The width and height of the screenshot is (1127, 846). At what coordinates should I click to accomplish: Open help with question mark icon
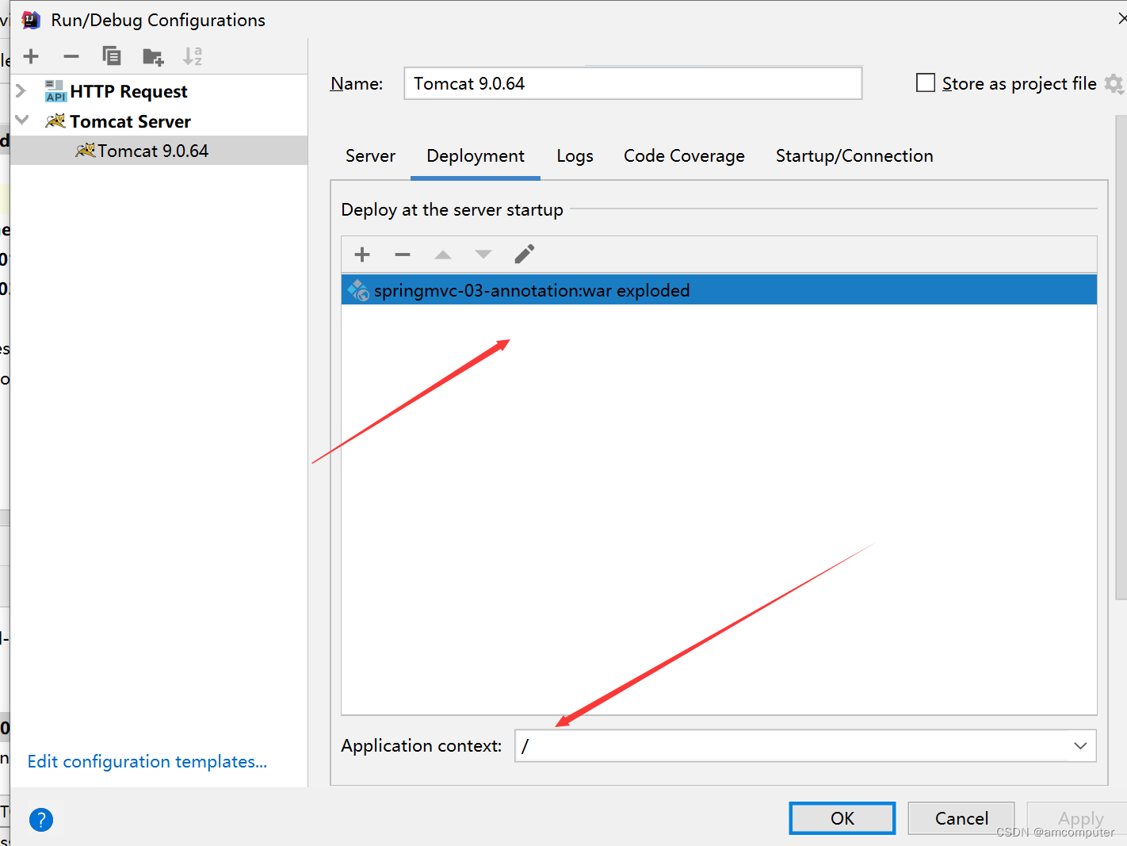pyautogui.click(x=41, y=820)
